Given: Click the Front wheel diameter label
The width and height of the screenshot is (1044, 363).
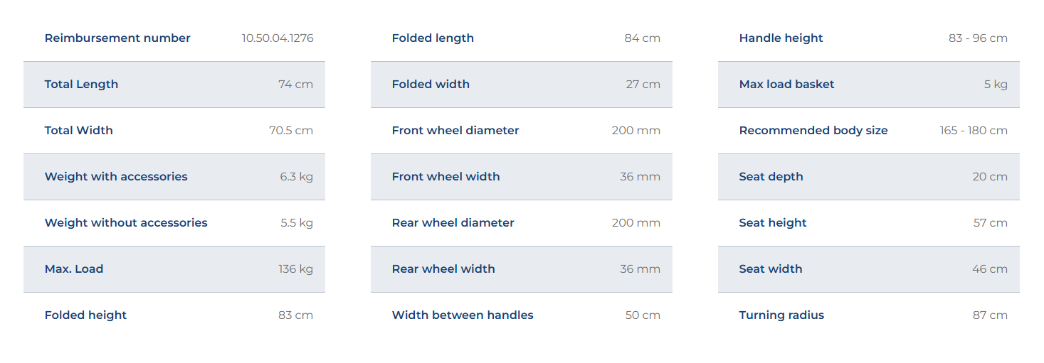Looking at the screenshot, I should point(455,131).
